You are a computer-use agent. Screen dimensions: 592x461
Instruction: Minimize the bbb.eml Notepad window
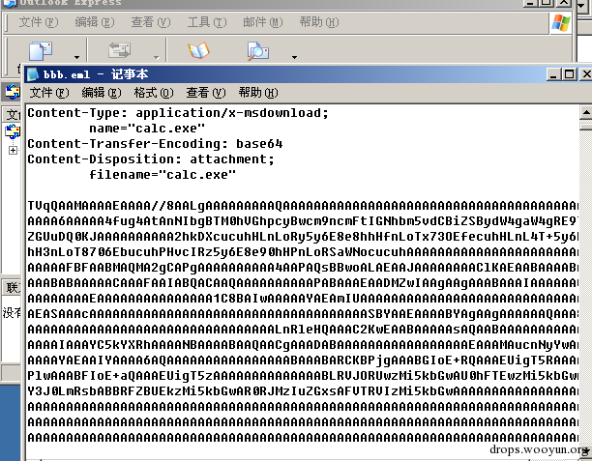tap(553, 74)
